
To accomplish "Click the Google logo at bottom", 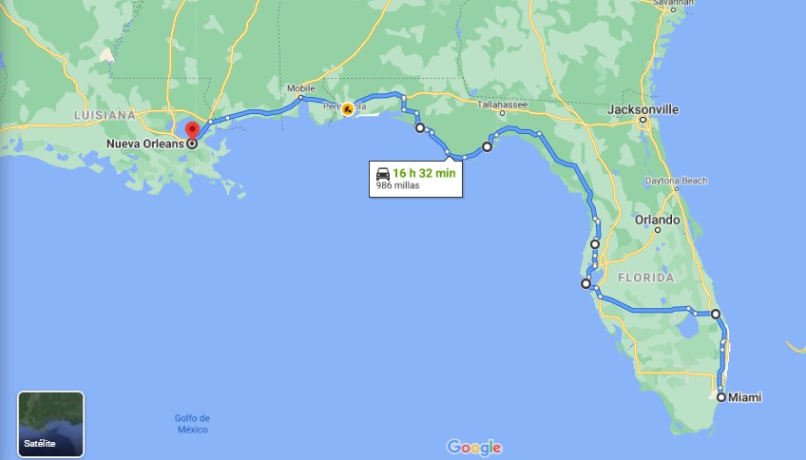I will [x=474, y=447].
